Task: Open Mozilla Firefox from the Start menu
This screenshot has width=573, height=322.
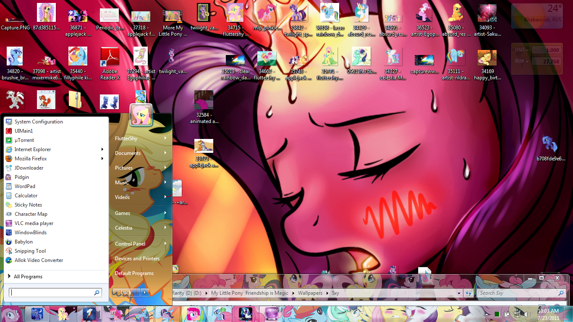Action: point(31,159)
